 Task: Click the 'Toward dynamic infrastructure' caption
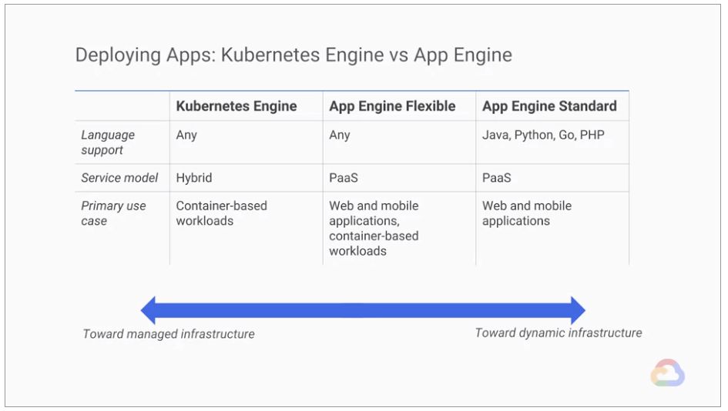pos(559,333)
